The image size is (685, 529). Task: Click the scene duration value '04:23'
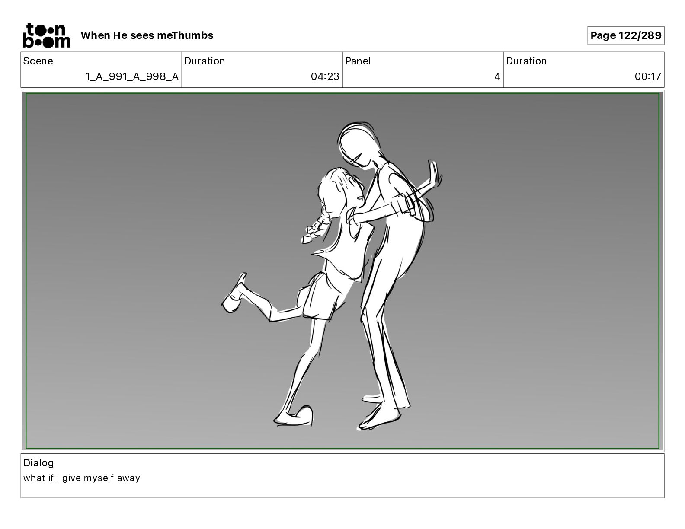point(325,76)
